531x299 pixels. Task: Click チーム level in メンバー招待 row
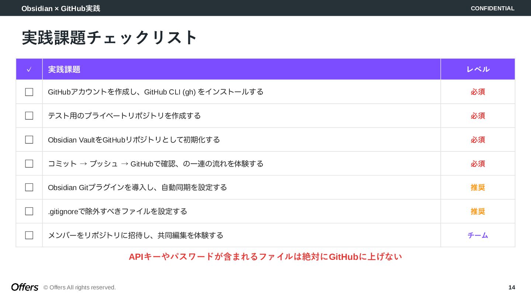(x=478, y=235)
